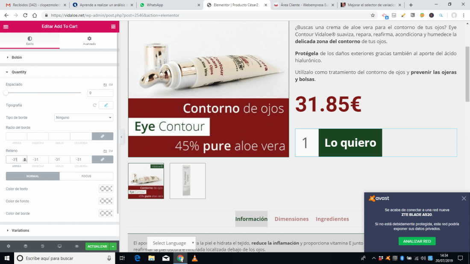This screenshot has width=470, height=264.
Task: Click the Espaciado value input field
Action: (x=100, y=93)
